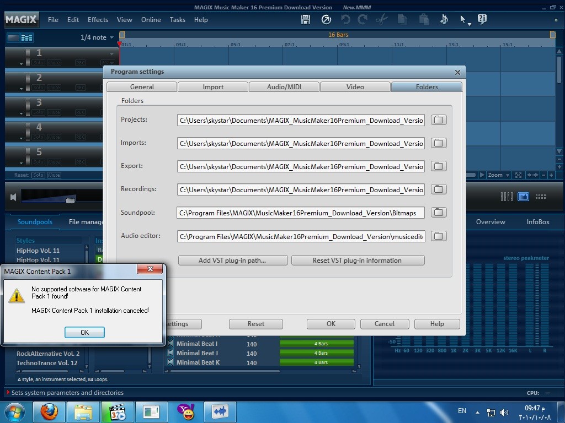Image resolution: width=565 pixels, height=423 pixels.
Task: Switch to Video settings tab
Action: point(355,86)
